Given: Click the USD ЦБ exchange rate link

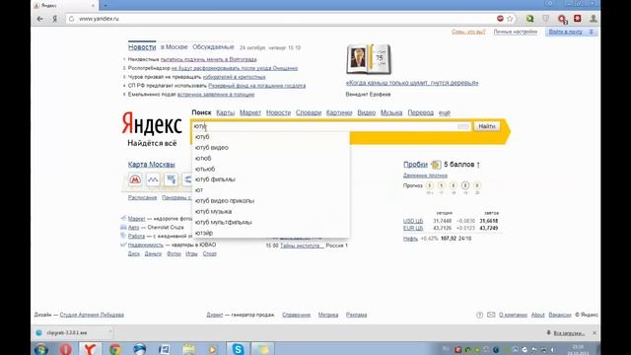Looking at the screenshot, I should 413,221.
